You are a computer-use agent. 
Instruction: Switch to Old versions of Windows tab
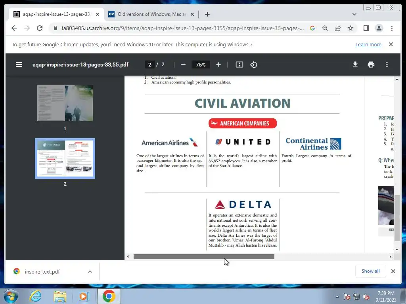tap(152, 14)
